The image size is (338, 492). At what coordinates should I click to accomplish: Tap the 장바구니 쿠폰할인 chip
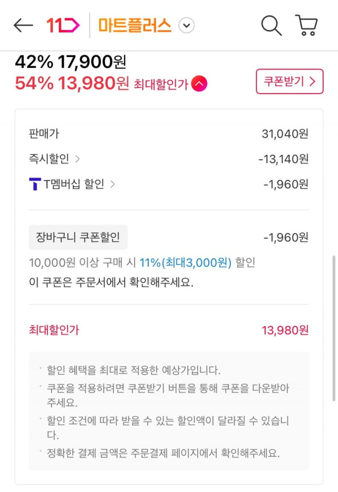(78, 237)
